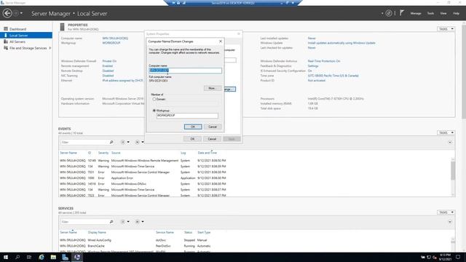466x262 pixels.
Task: Open the Windows Start menu
Action: click(6, 257)
